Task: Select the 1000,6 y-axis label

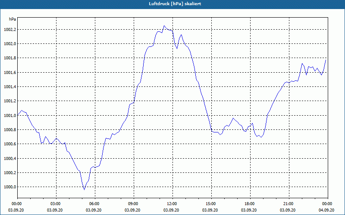Action: coord(10,144)
